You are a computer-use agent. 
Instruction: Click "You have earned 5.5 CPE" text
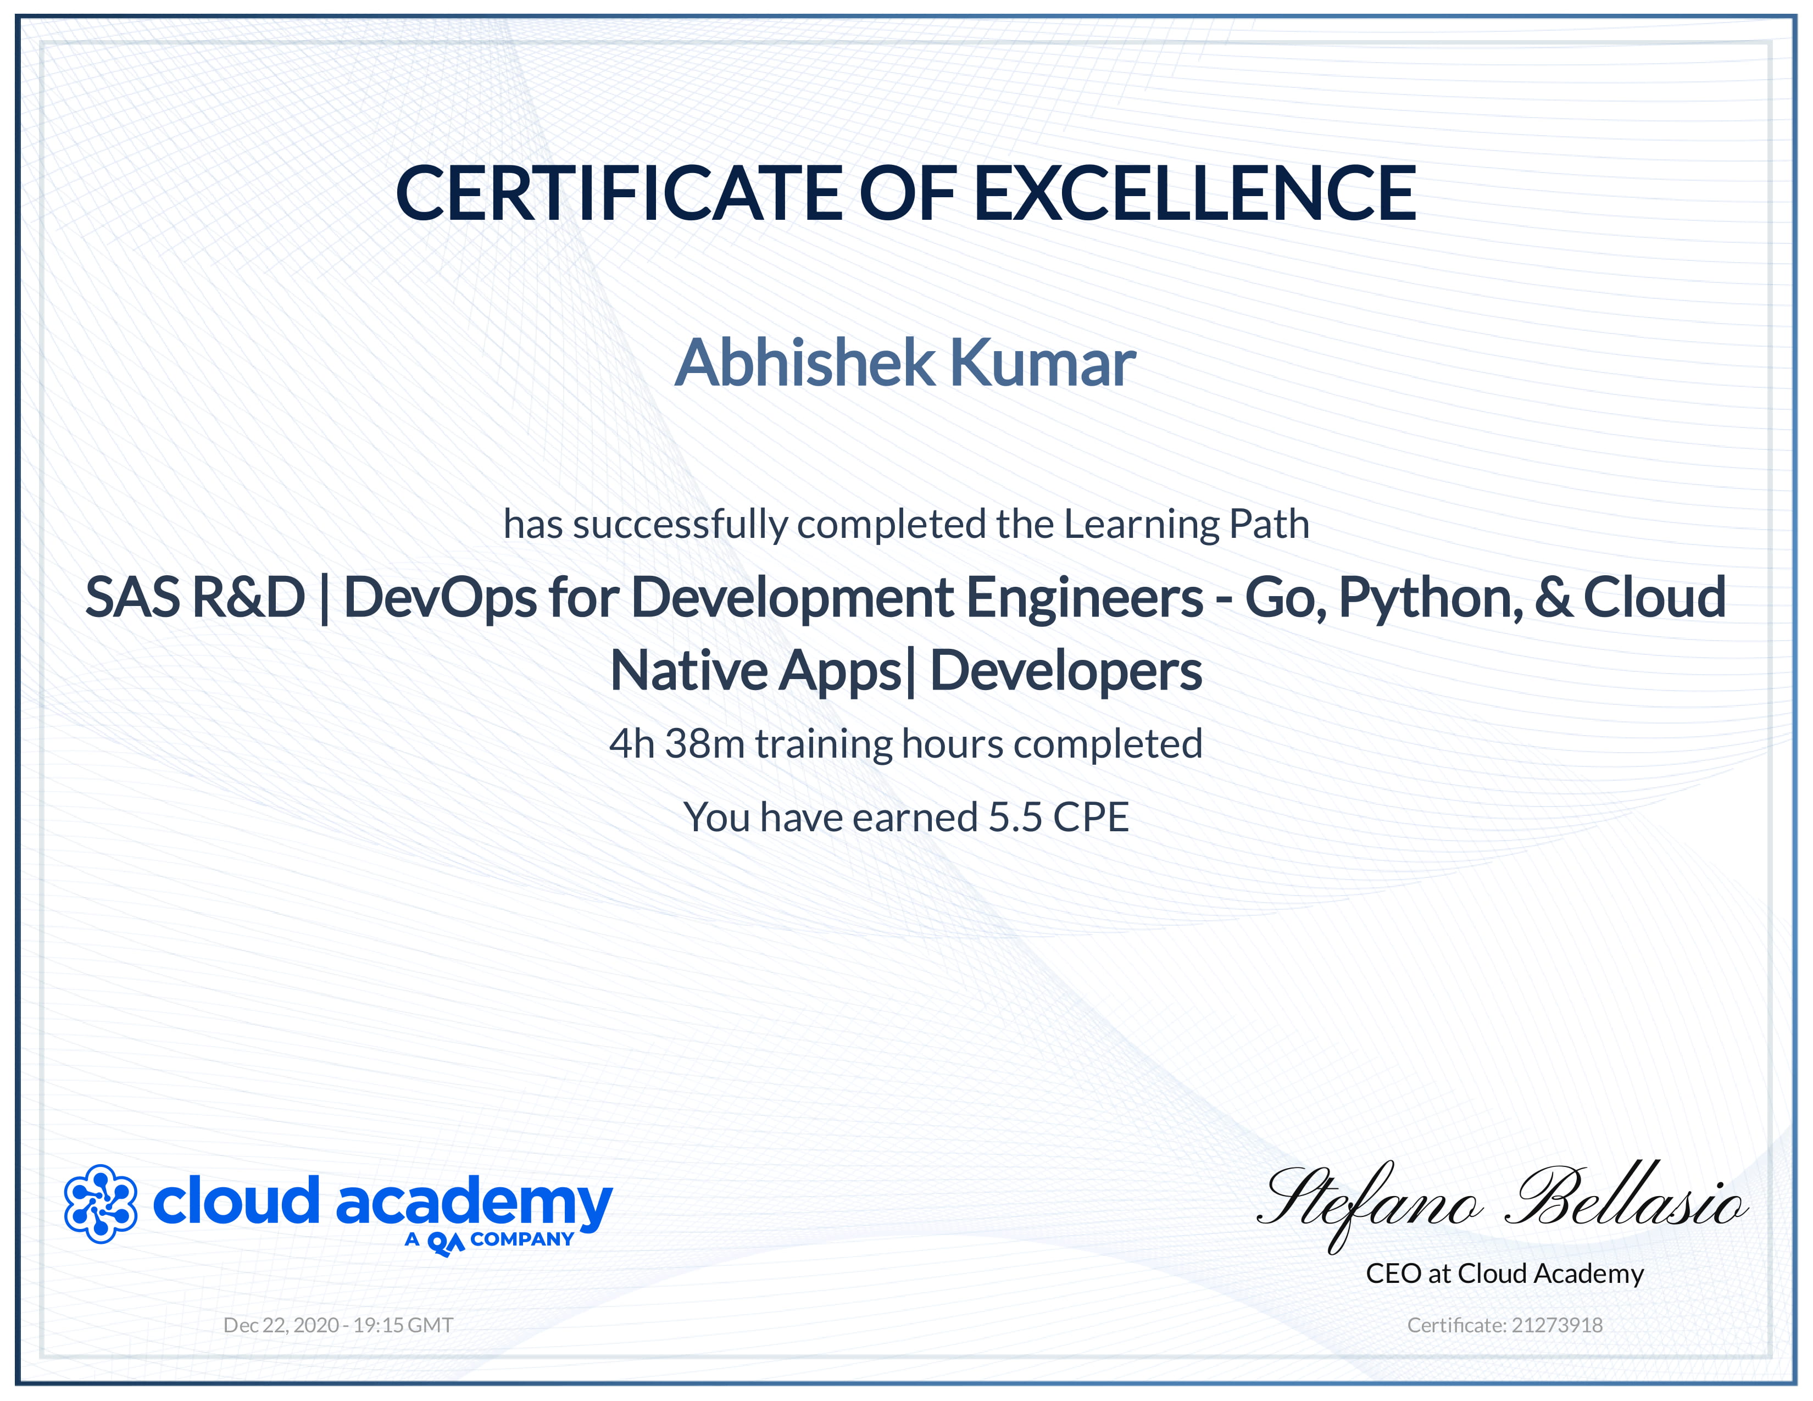[905, 816]
